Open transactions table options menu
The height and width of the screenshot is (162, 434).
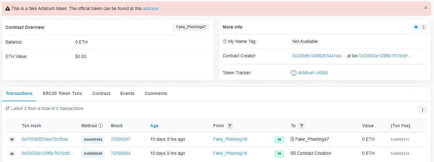[422, 110]
